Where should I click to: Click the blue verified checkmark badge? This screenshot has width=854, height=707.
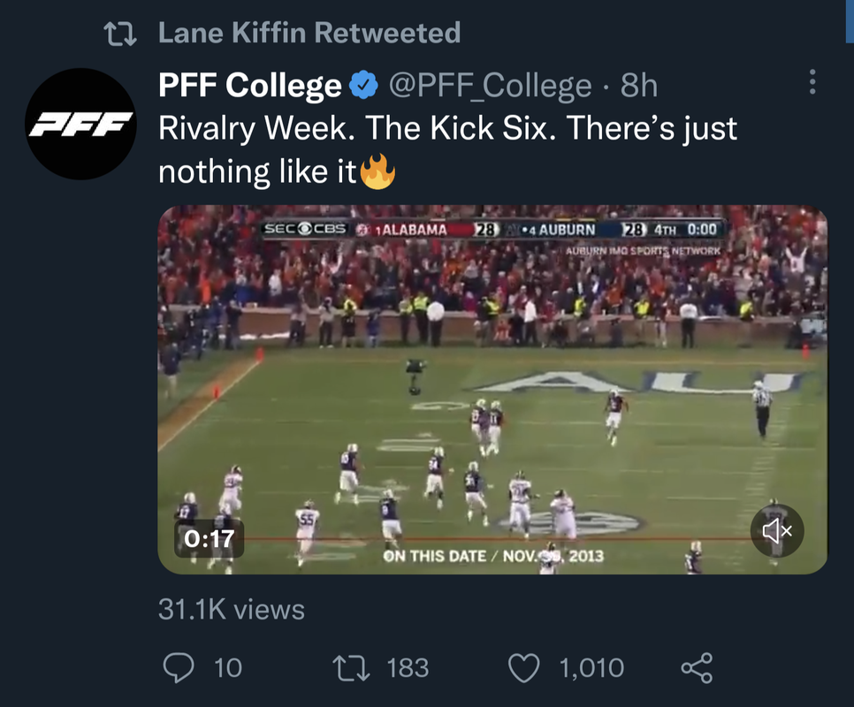point(364,86)
